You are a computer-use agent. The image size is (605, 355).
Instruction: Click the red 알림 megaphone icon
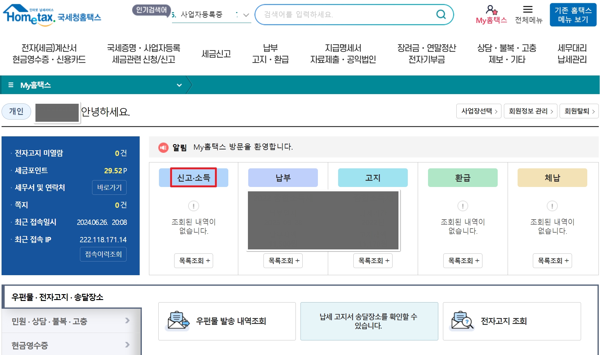(163, 147)
